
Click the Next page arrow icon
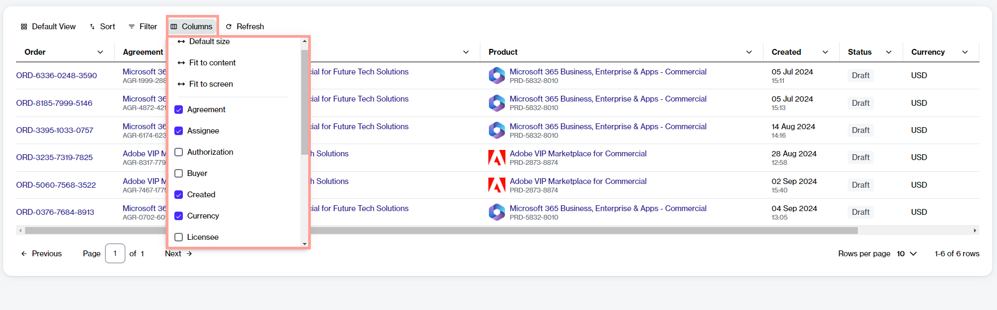(189, 254)
